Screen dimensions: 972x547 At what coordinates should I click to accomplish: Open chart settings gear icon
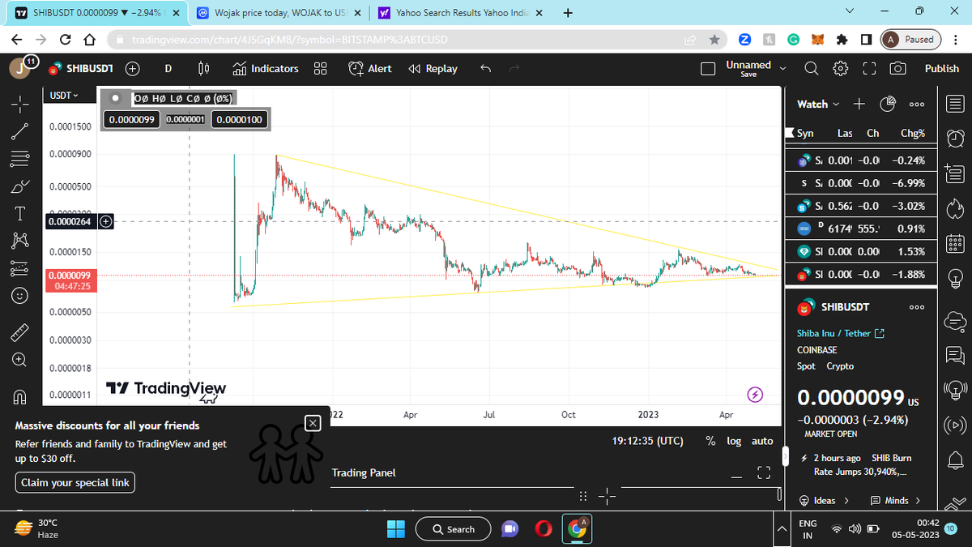[841, 69]
